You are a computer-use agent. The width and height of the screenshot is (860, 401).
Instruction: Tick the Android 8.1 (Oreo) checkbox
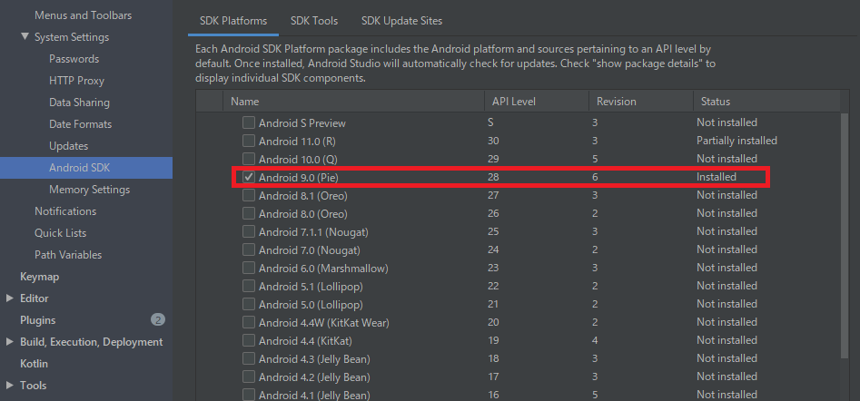(x=249, y=195)
